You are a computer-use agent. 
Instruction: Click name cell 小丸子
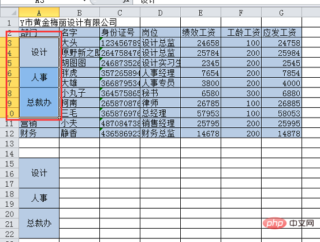click(x=79, y=93)
